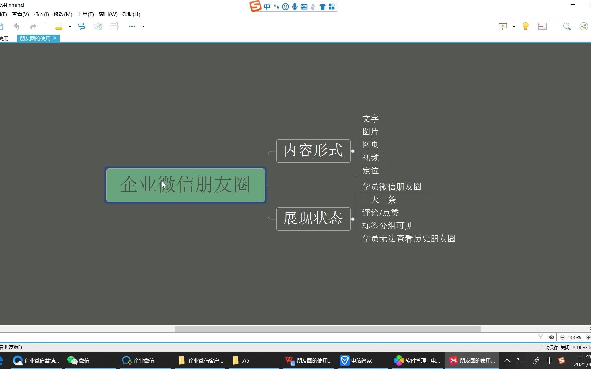
Task: Select the central topic 企业微信朋友圈
Action: pos(185,185)
